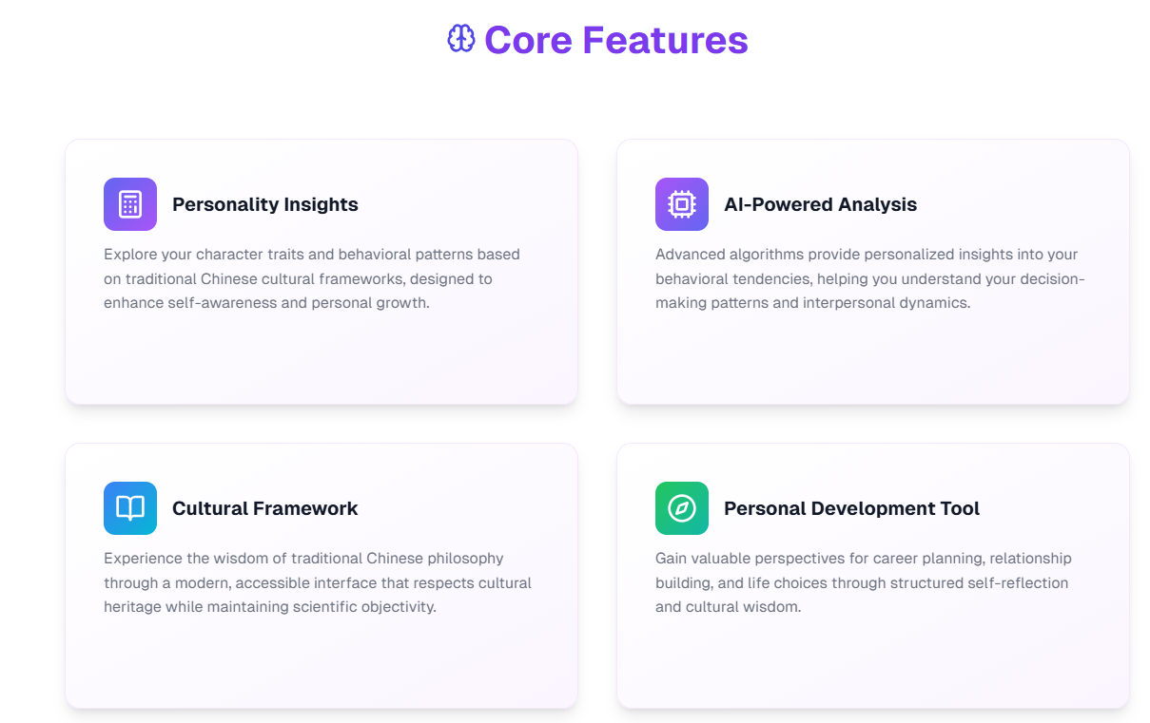
Task: Click the Personal Development Tool description paragraph
Action: (863, 582)
